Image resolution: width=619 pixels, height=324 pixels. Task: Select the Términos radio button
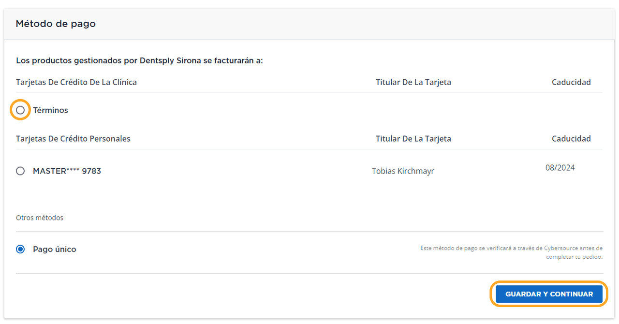click(x=20, y=110)
